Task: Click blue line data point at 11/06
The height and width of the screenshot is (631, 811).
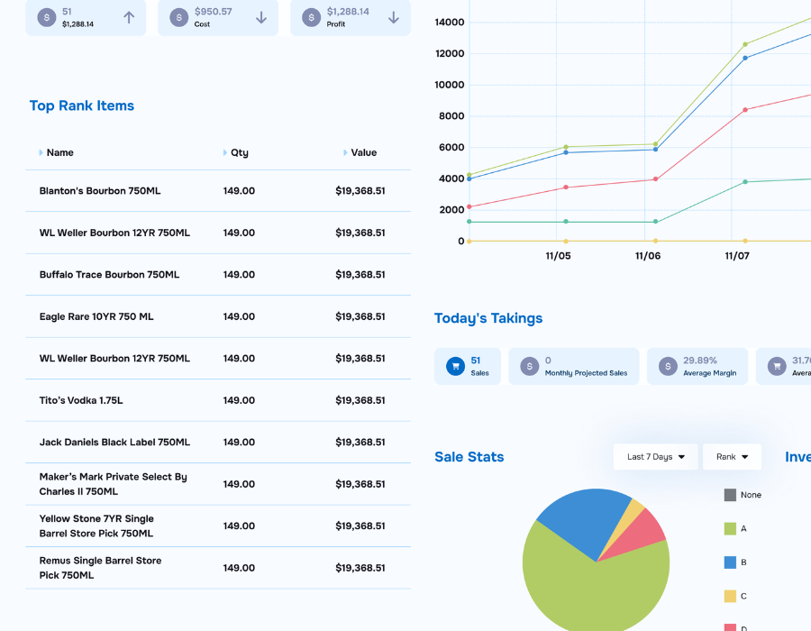Action: pos(655,150)
